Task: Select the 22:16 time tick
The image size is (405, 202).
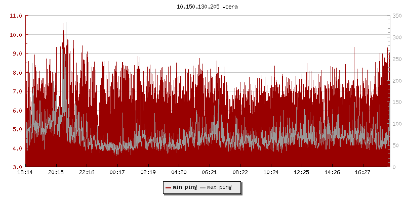Action: pos(87,172)
